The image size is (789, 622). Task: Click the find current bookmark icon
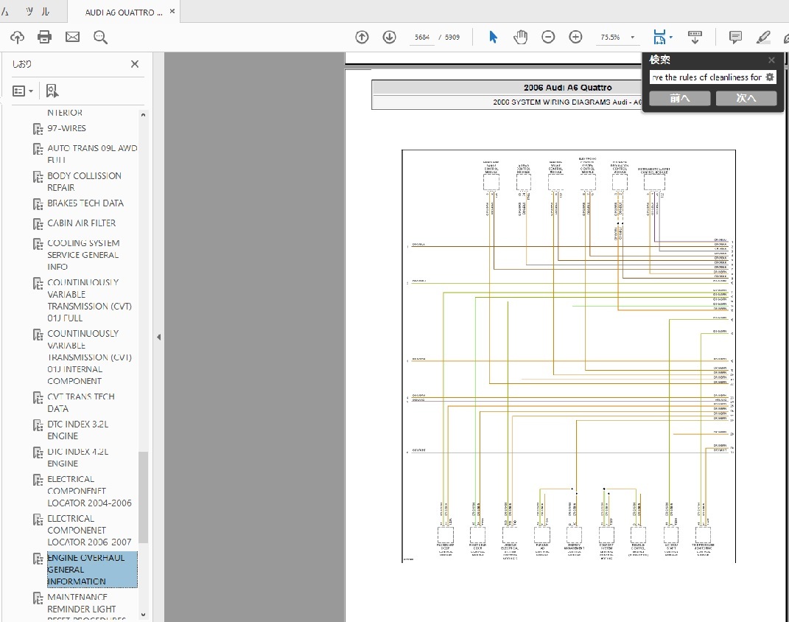pos(52,91)
